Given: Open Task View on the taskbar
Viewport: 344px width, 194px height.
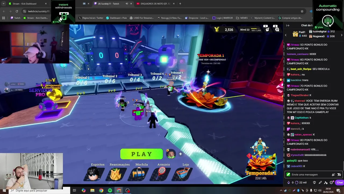Looking at the screenshot, I should coord(74,190).
